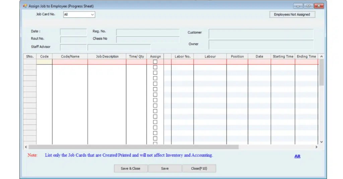Click the Owner text field

click(x=261, y=45)
